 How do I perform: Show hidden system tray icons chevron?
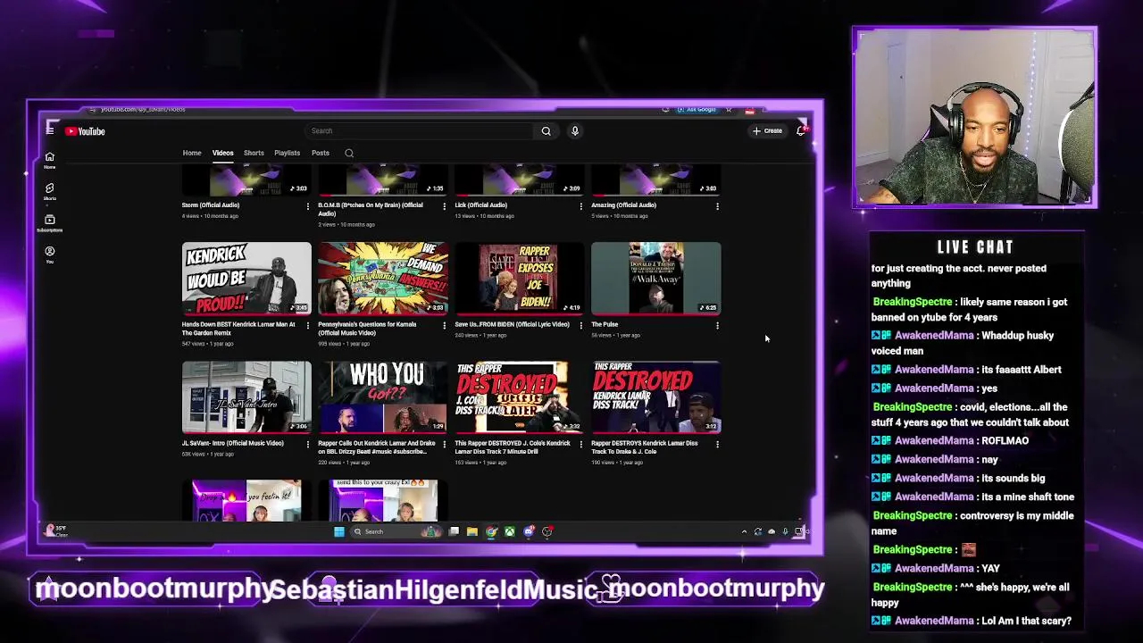744,531
